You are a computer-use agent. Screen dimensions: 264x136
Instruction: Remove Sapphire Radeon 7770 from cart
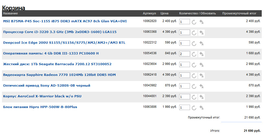[x=201, y=76]
